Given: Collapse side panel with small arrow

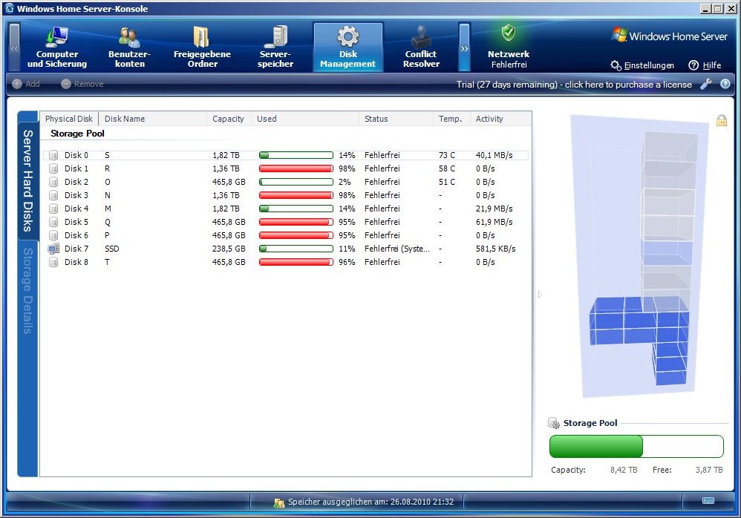Looking at the screenshot, I should (x=540, y=295).
